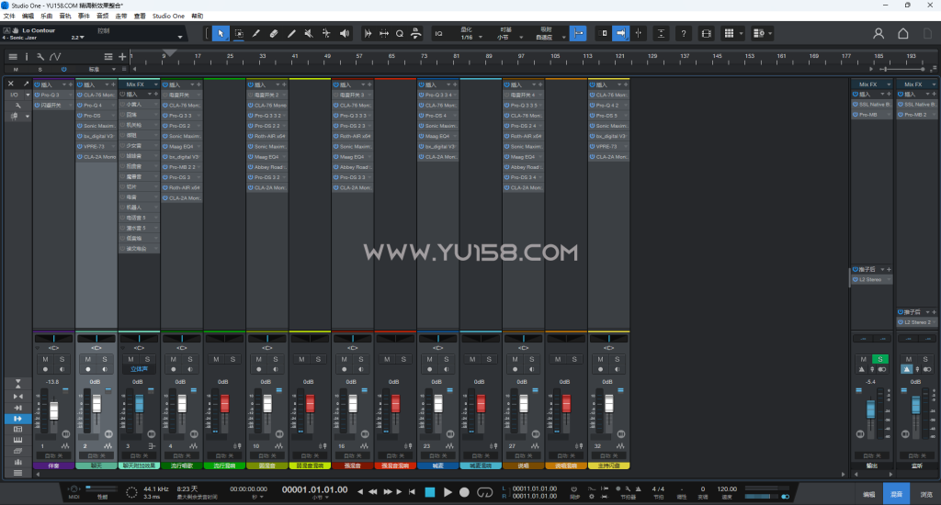Screen dimensions: 941x505
Task: Open the 浏览 (Browse) panel button
Action: point(926,494)
